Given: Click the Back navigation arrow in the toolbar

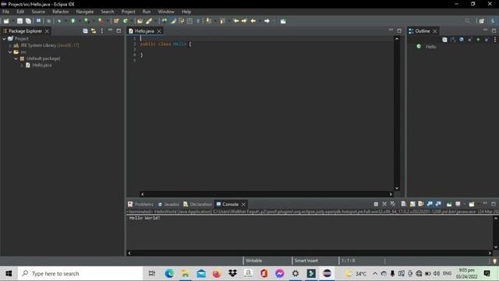Looking at the screenshot, I should 253,21.
